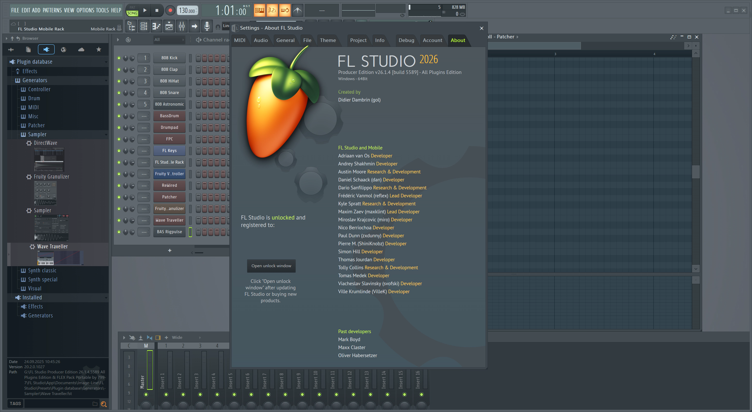Select the starred favorites browser tab icon
The image size is (752, 412).
pos(99,49)
